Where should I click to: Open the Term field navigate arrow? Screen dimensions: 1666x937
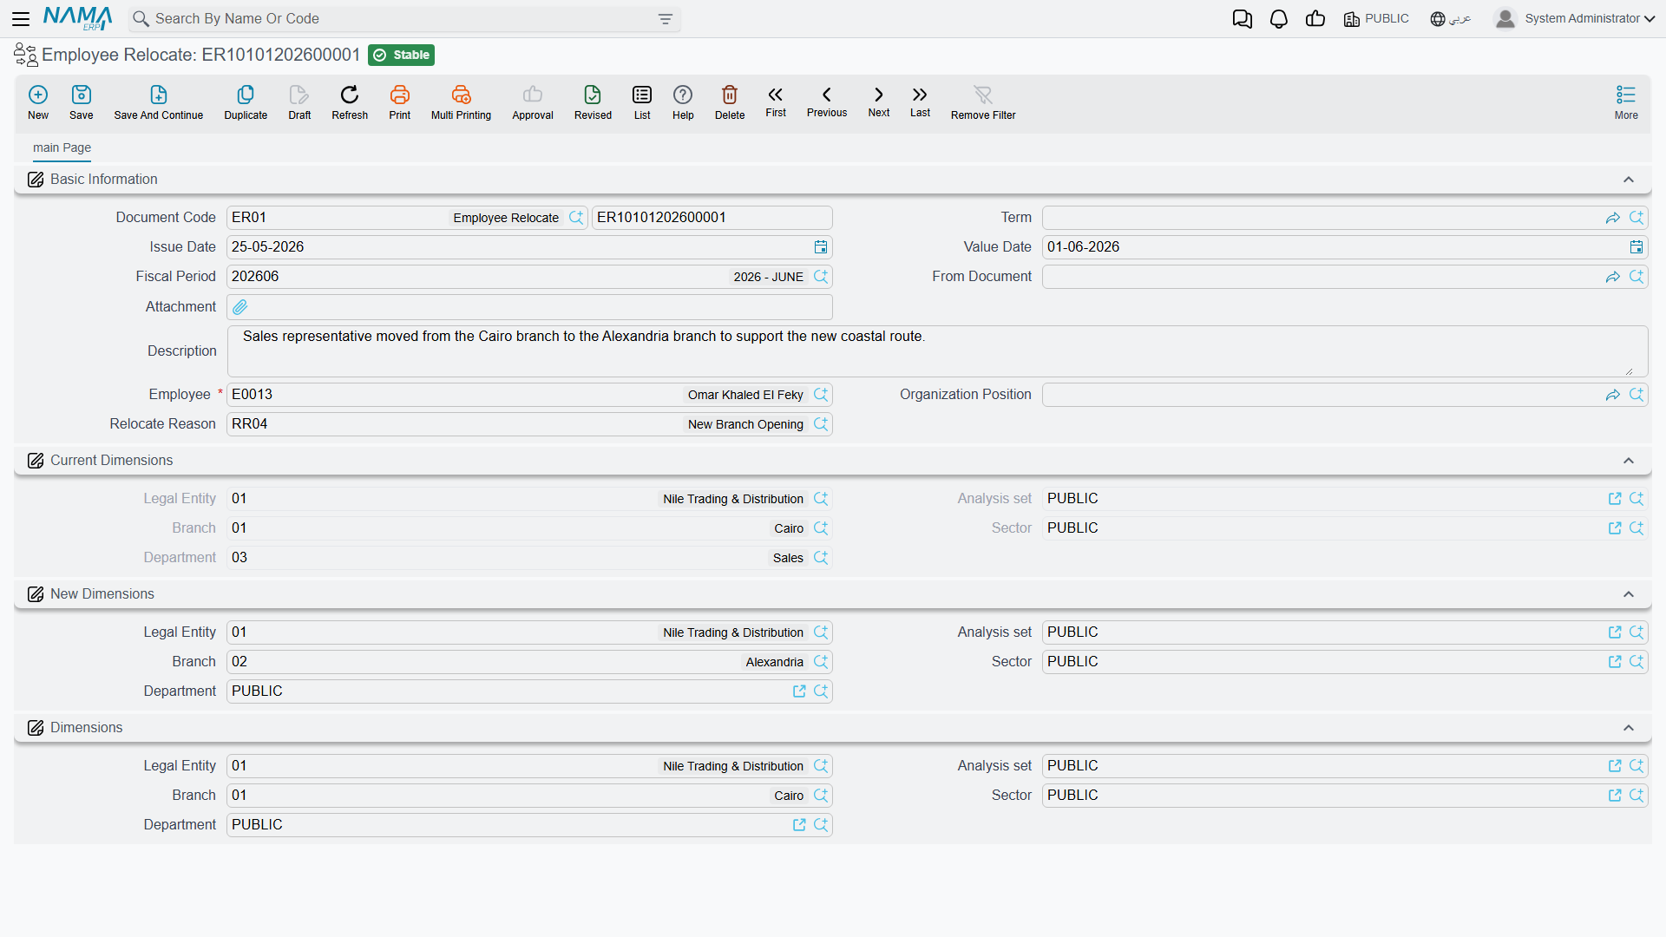point(1613,218)
